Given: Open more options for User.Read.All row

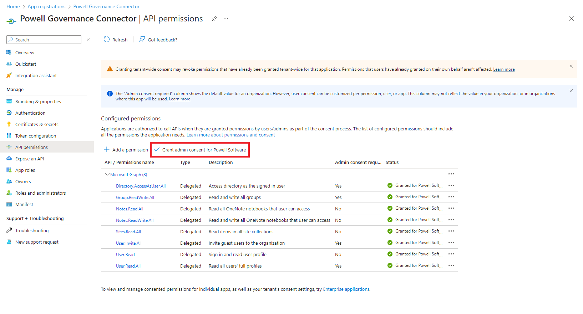Looking at the screenshot, I should 451,265.
